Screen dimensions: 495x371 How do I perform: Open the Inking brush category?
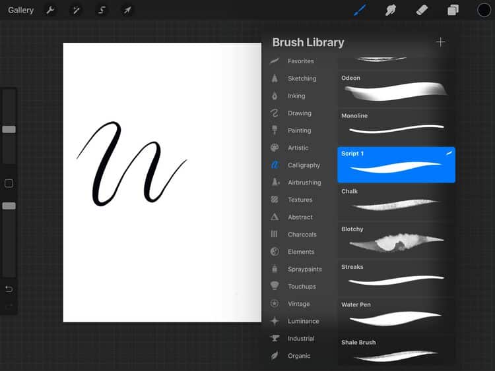296,96
